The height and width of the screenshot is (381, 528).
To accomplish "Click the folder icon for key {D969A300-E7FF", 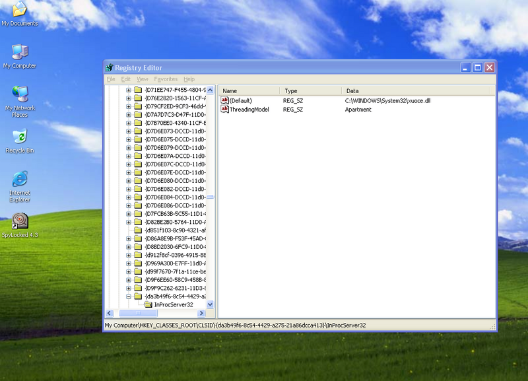I will (138, 263).
